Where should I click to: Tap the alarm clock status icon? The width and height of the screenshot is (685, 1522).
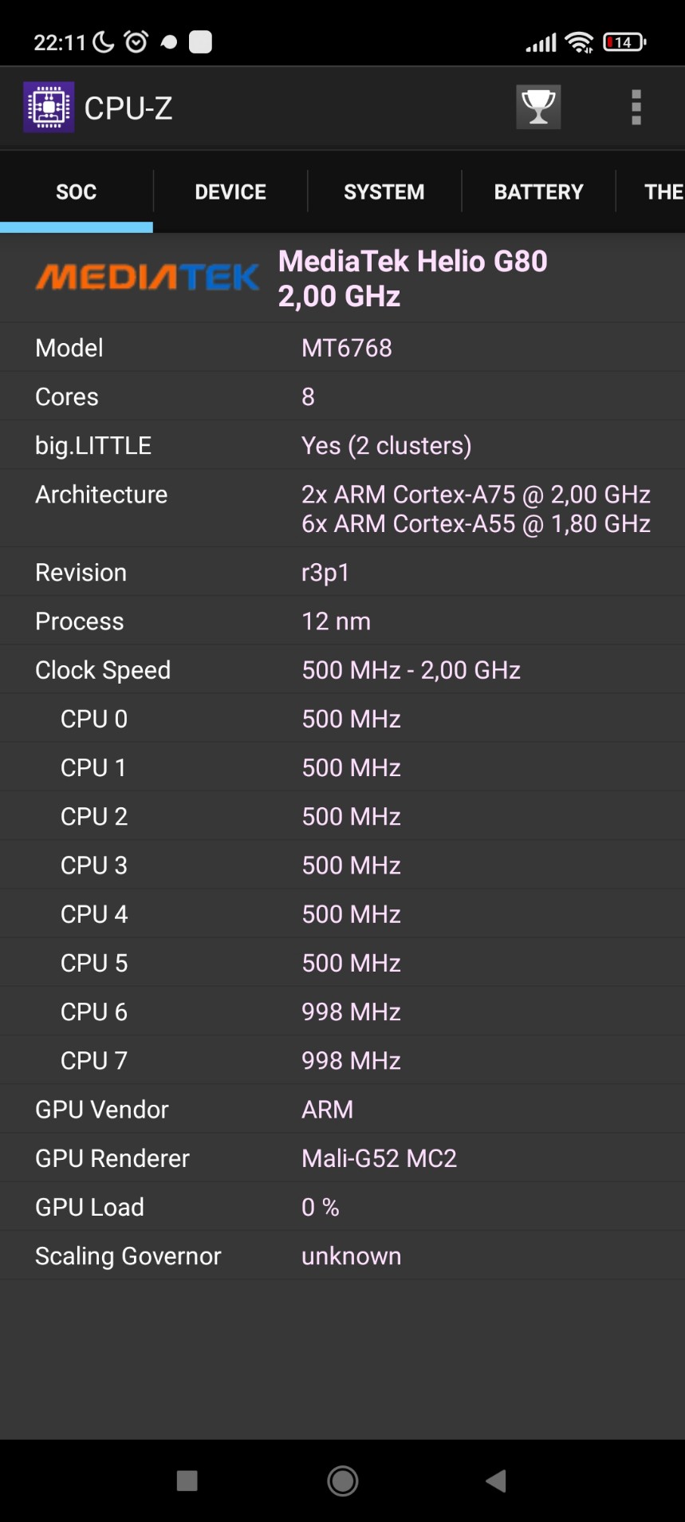point(136,41)
